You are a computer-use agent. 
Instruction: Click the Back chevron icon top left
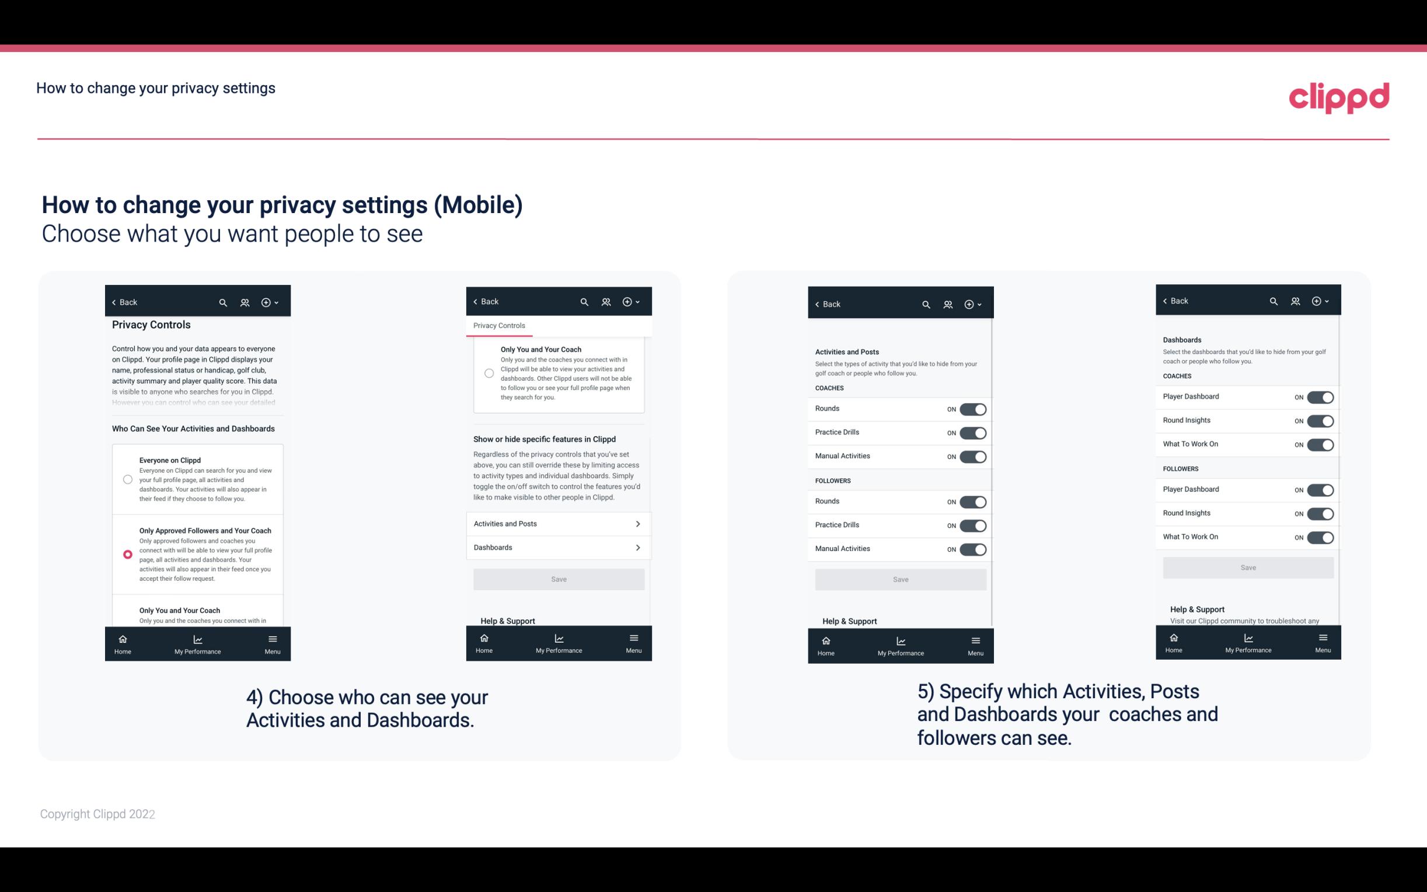point(114,301)
